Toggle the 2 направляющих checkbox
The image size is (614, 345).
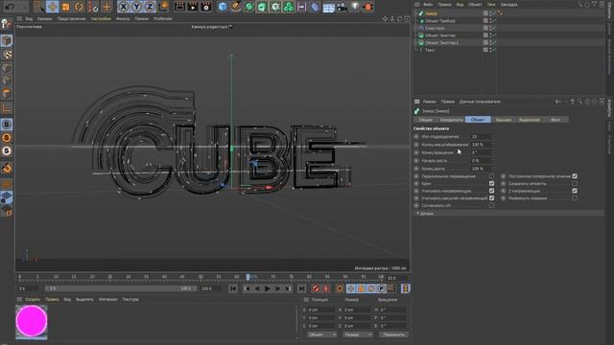[x=575, y=191]
